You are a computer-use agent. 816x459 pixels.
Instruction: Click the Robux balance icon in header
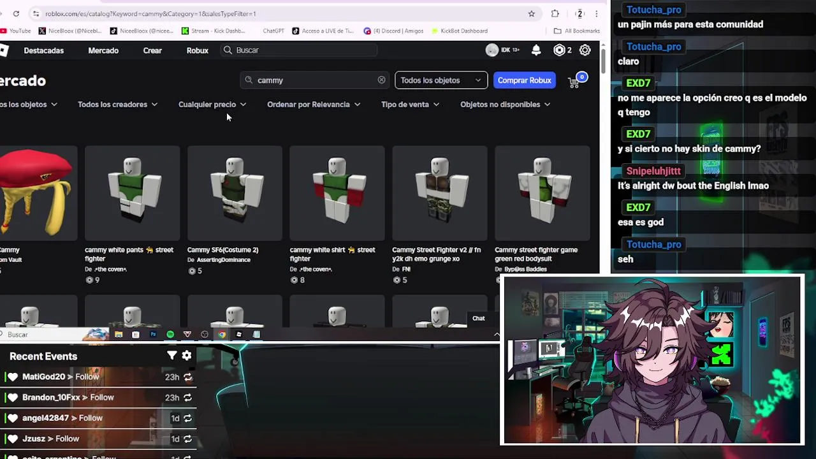[559, 50]
